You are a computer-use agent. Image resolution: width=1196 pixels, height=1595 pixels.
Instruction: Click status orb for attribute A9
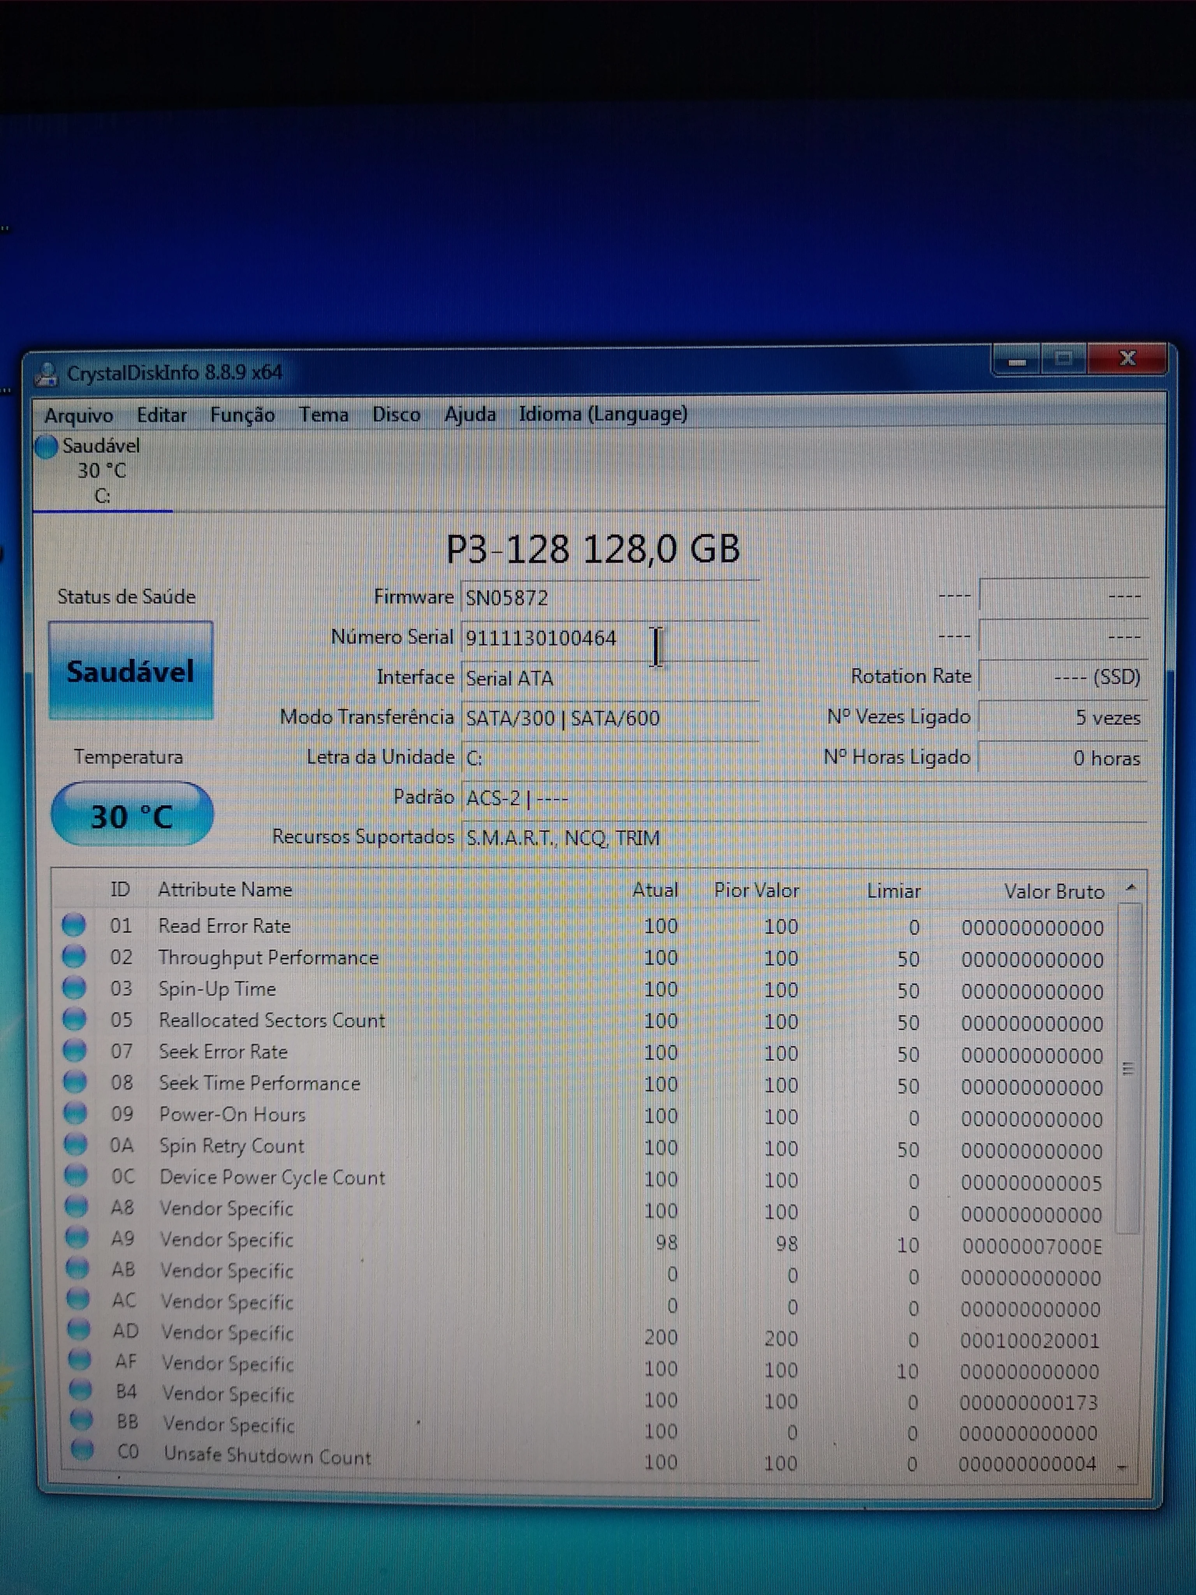76,1238
